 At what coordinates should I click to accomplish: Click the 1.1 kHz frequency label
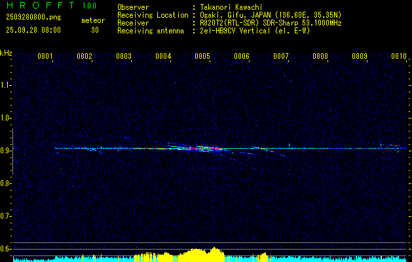point(5,85)
